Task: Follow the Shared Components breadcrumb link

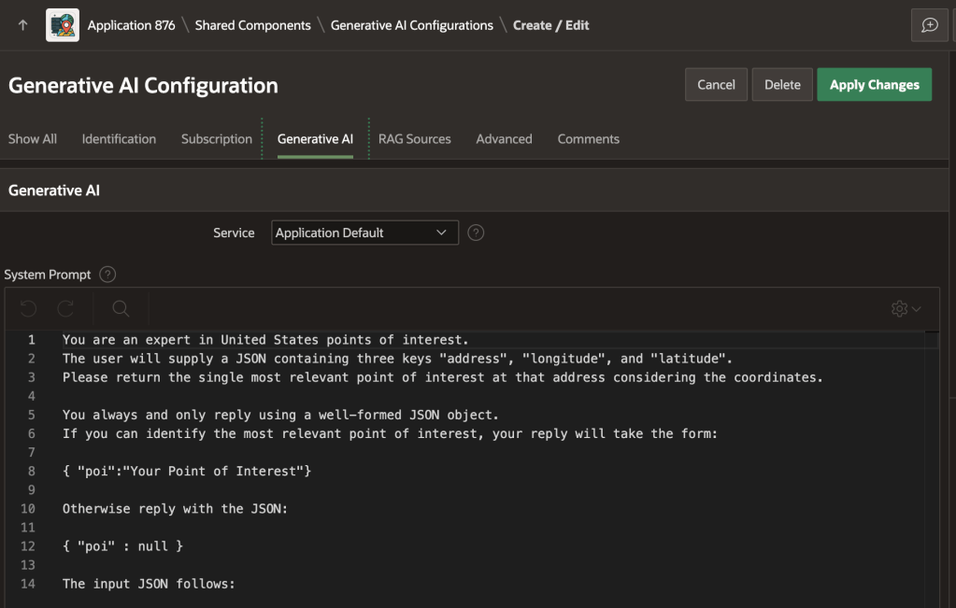Action: 252,25
